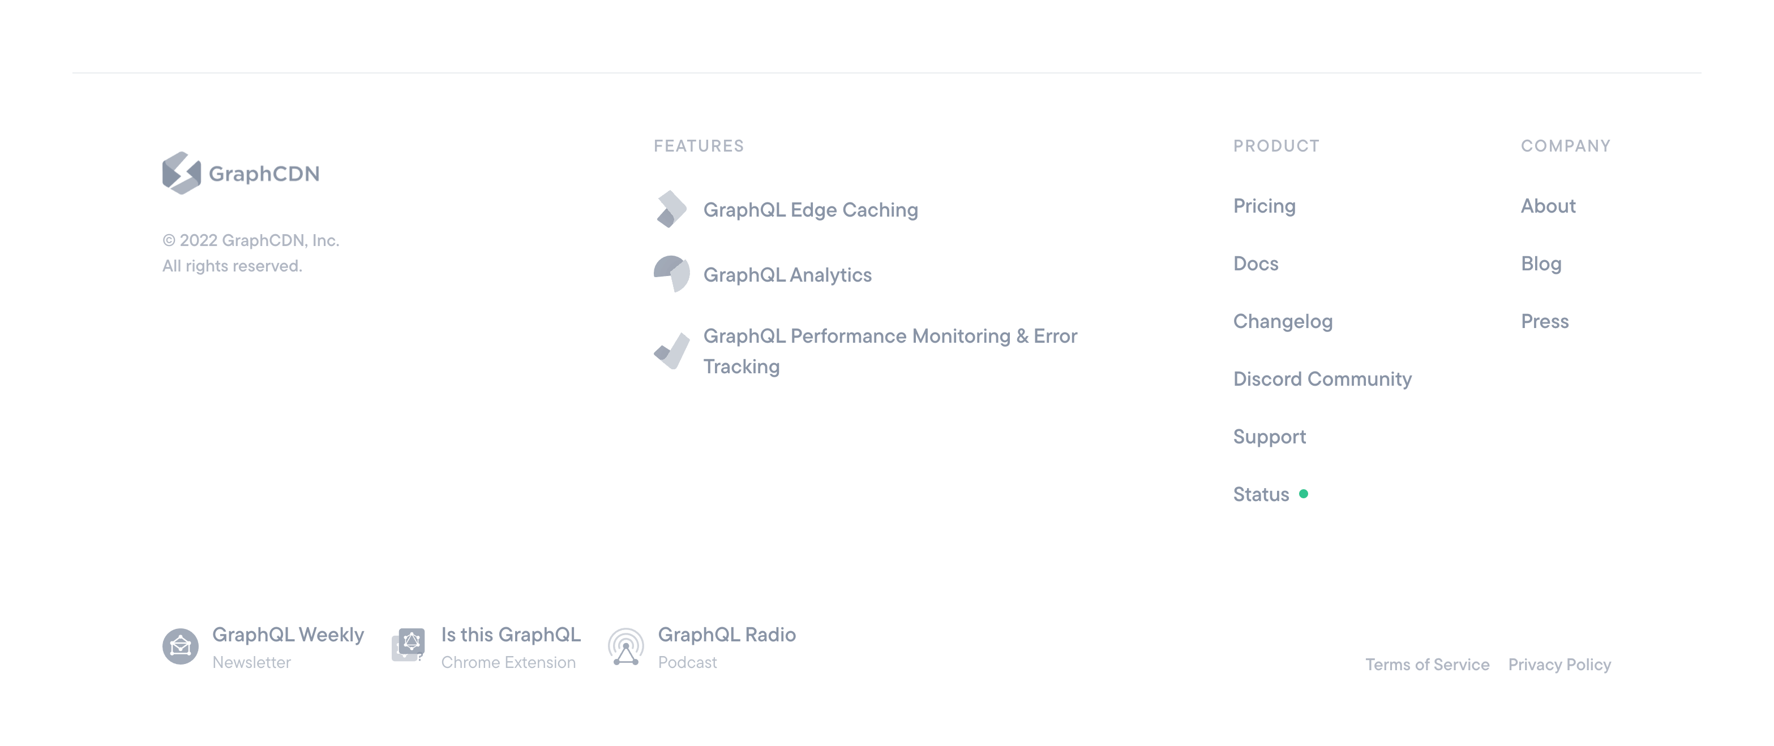1774x746 pixels.
Task: Click the Is this GraphQL extension icon
Action: point(409,645)
